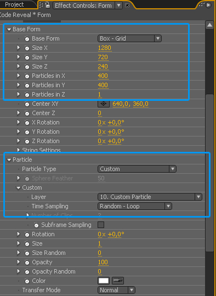Toggle stopwatch for Size Random
The image size is (216, 296).
point(27,253)
